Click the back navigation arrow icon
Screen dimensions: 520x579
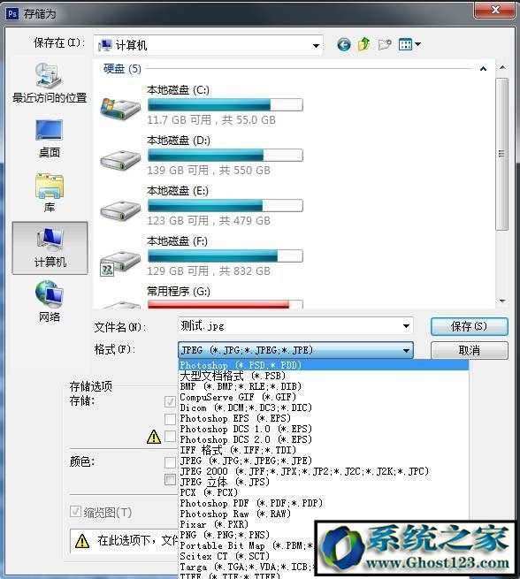(x=344, y=45)
